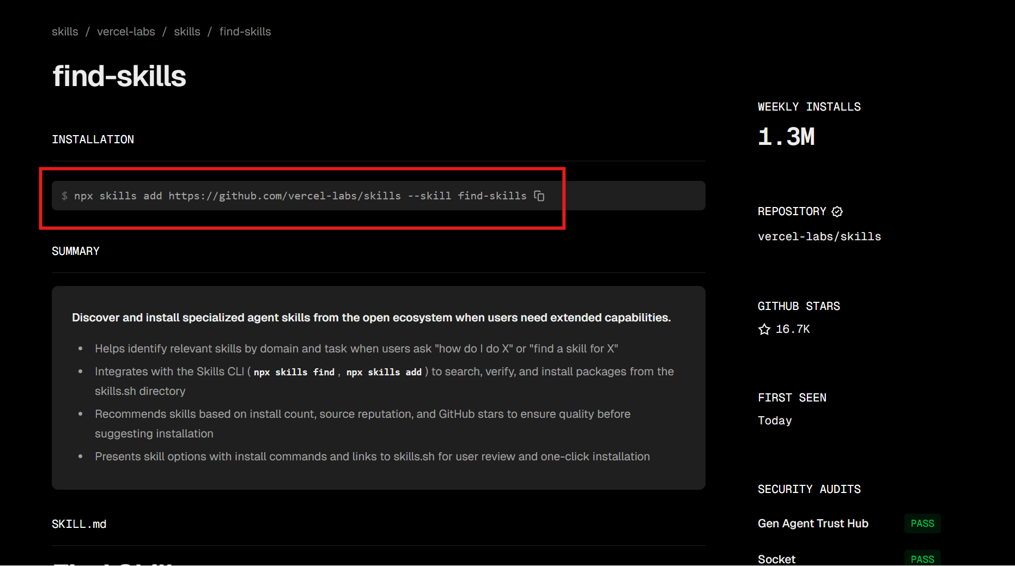Select the INSTALLATION section heading
1015x566 pixels.
click(x=93, y=139)
